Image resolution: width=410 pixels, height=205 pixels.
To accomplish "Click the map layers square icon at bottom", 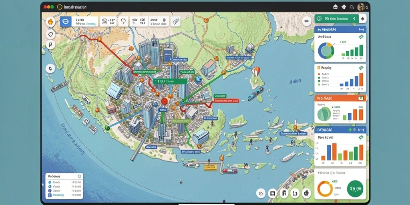I will click(272, 193).
